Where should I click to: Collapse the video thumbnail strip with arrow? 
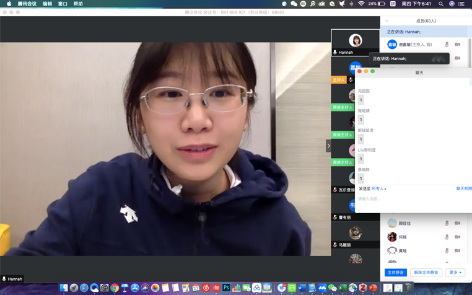[x=328, y=146]
